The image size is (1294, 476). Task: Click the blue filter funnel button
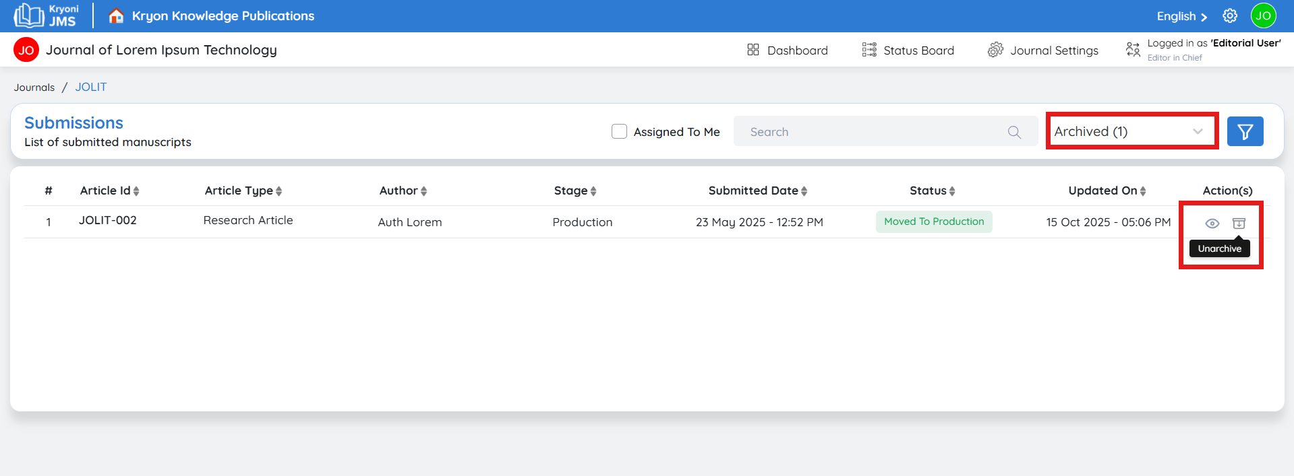point(1245,131)
